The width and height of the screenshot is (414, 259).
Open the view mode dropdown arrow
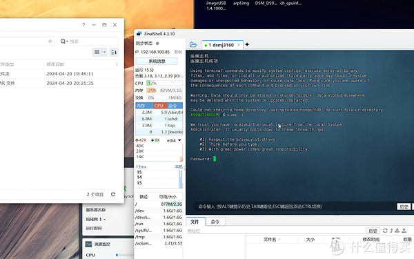[105, 52]
